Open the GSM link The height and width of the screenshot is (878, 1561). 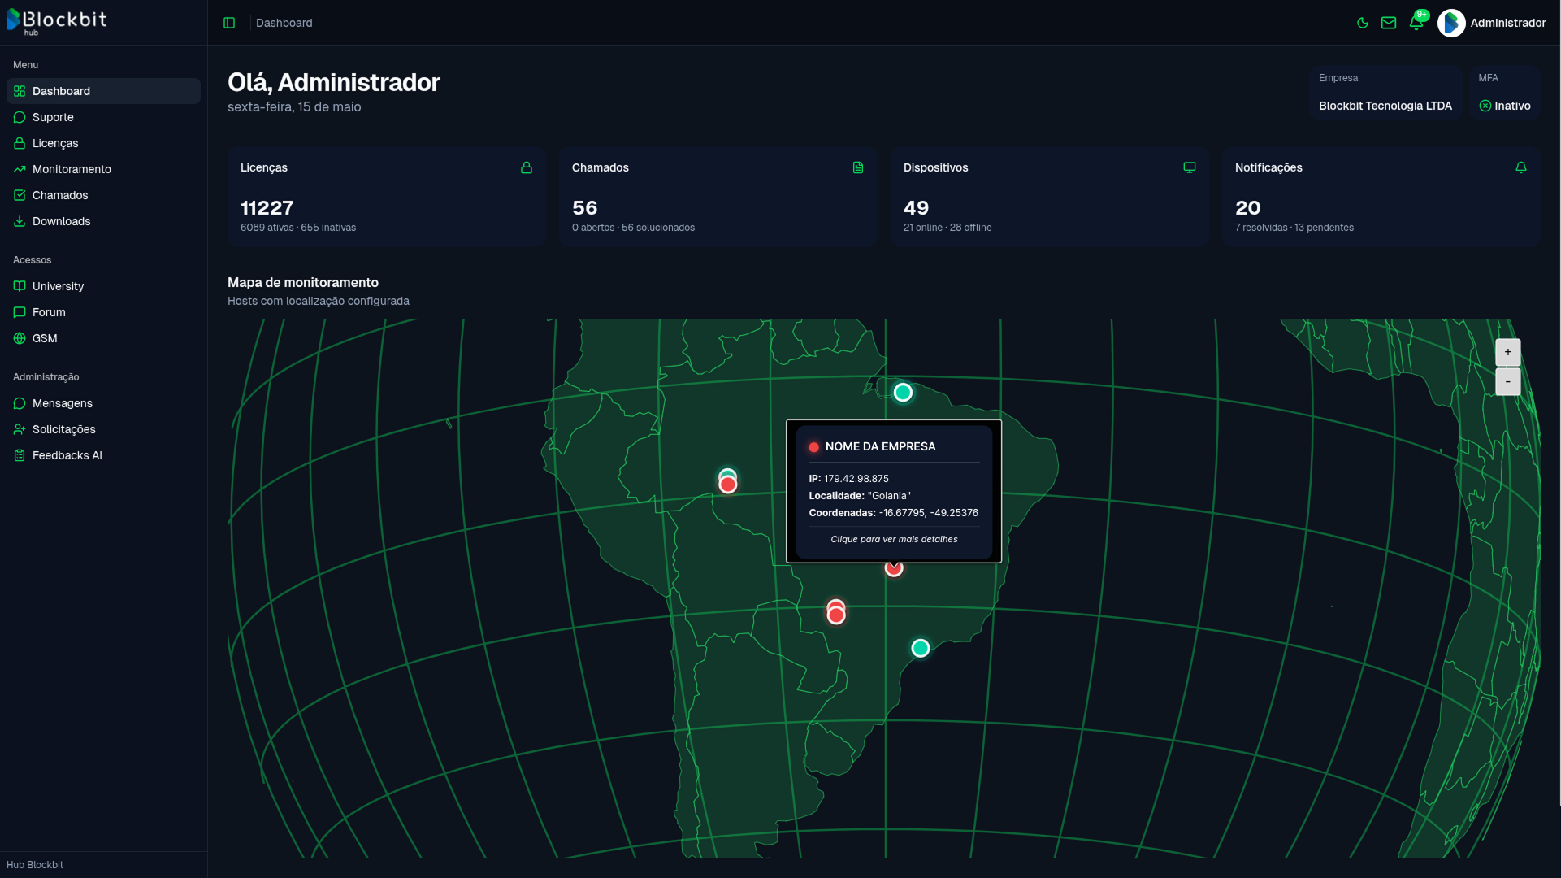[103, 338]
